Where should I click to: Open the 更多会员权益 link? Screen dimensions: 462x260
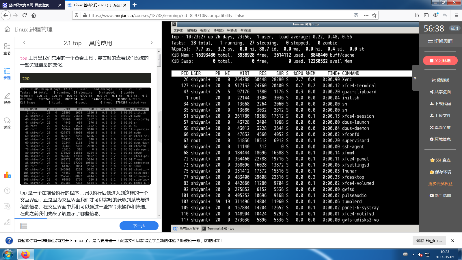(x=440, y=184)
